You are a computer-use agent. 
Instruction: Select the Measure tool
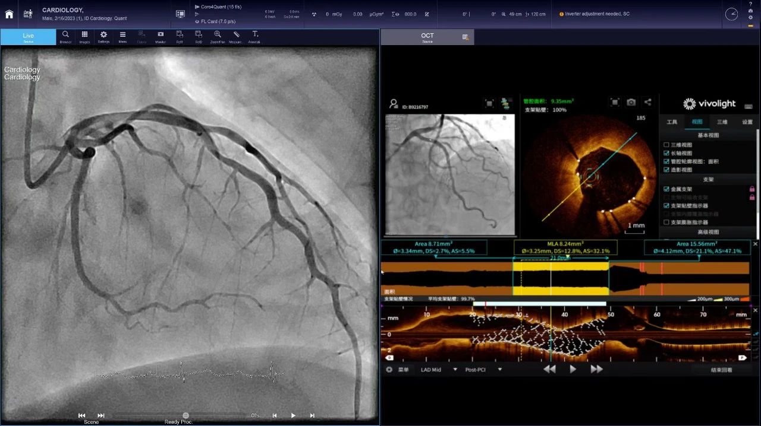coord(237,37)
